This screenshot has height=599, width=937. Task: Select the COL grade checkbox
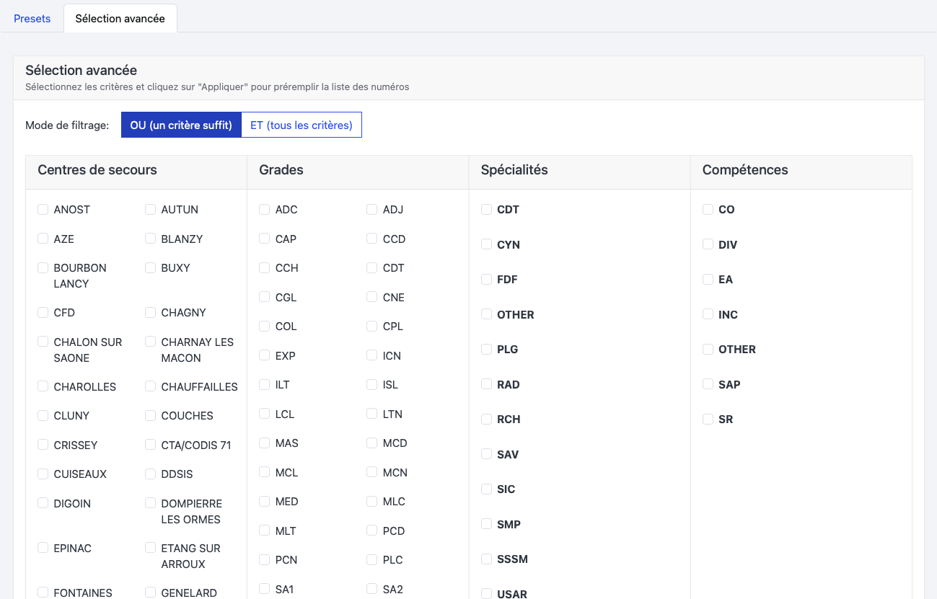[265, 327]
